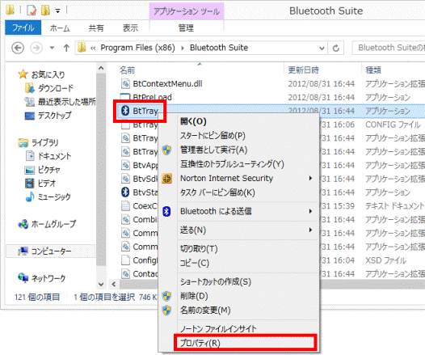Click the BtTray Bluetooth application icon
The image size is (425, 355).
(125, 111)
